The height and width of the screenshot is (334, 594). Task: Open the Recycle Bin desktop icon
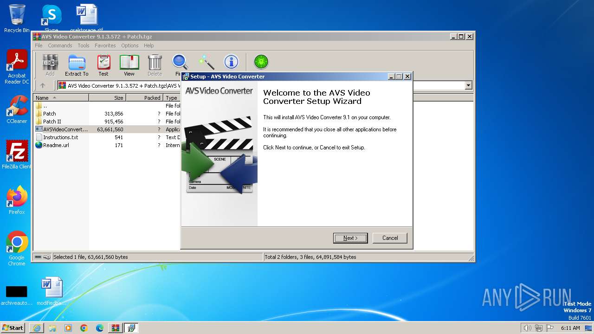17,19
